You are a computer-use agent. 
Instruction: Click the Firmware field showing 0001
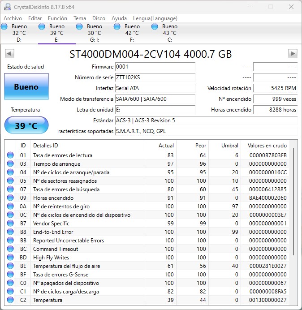[155, 67]
